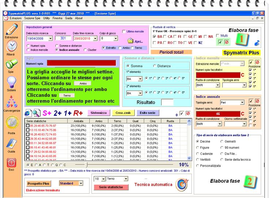Enable the Ultima mensile checkbox
The width and height of the screenshot is (269, 198).
(124, 31)
